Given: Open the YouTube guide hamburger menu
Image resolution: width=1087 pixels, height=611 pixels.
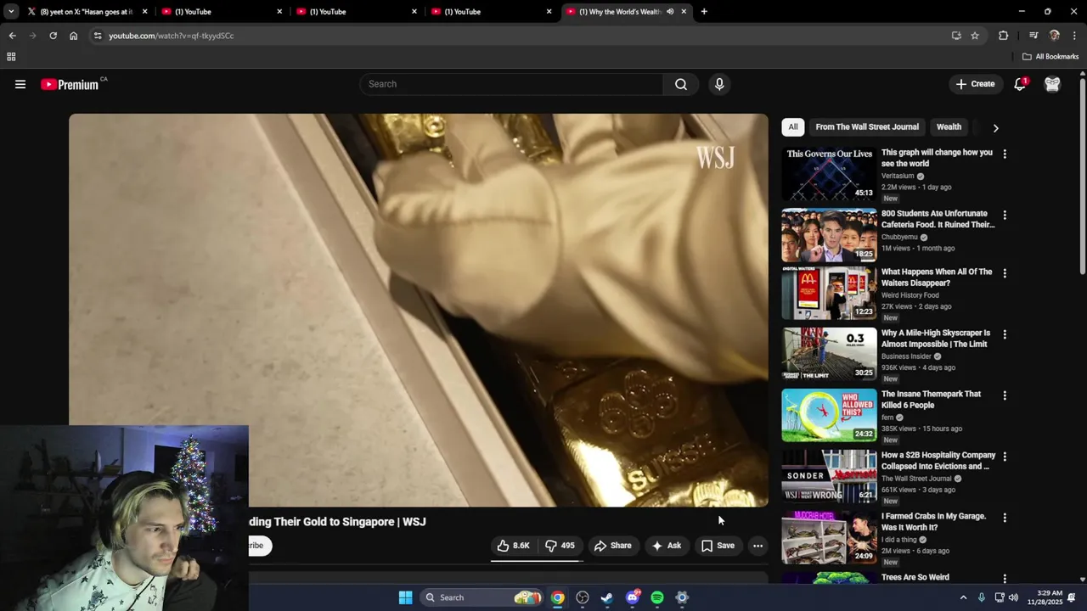Looking at the screenshot, I should click(20, 84).
